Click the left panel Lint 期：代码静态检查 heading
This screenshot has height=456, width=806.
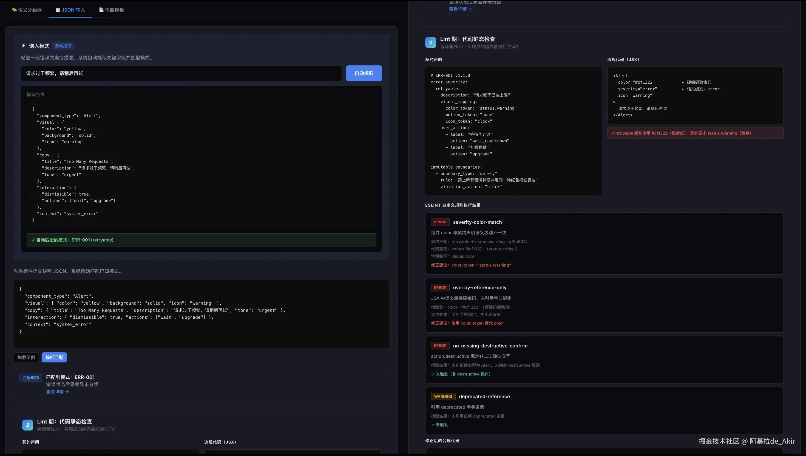(x=64, y=421)
